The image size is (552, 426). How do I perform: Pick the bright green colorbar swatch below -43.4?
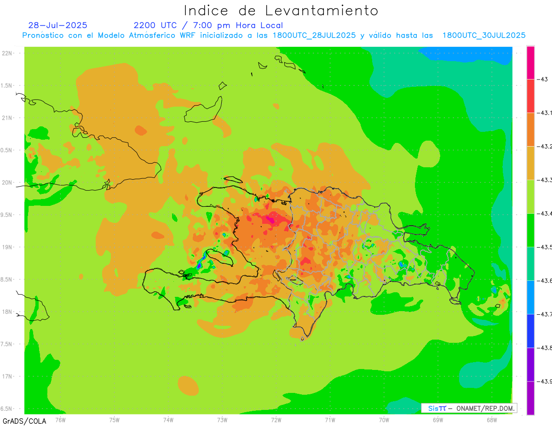[x=530, y=230]
